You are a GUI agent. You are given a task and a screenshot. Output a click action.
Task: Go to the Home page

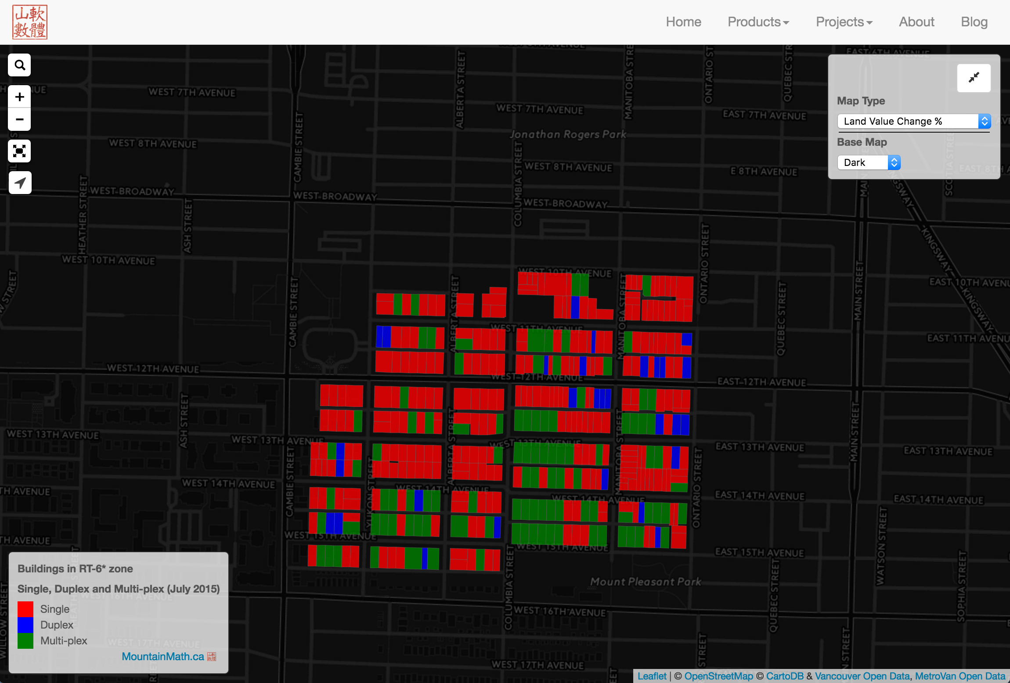pyautogui.click(x=683, y=22)
